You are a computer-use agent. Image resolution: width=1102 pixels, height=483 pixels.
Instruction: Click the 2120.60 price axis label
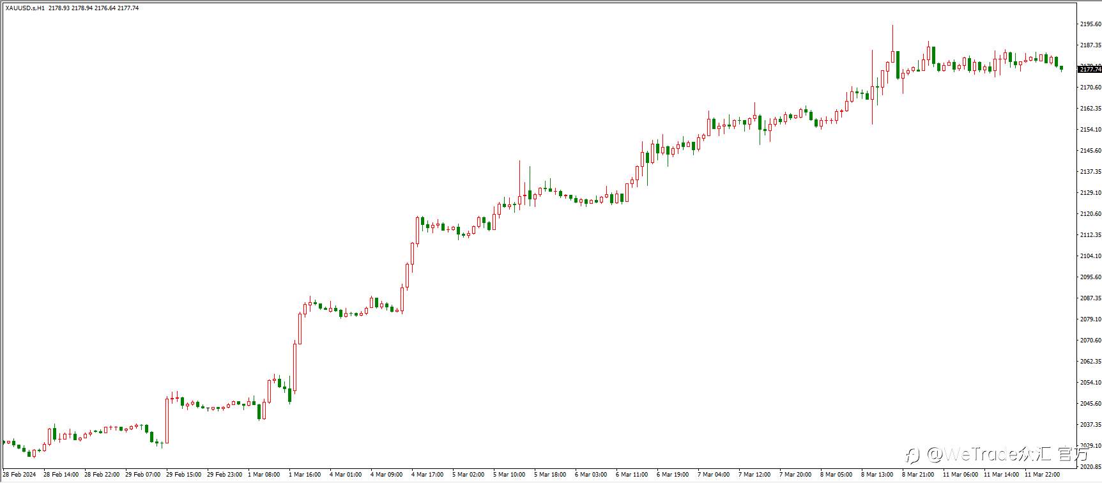tap(1091, 214)
